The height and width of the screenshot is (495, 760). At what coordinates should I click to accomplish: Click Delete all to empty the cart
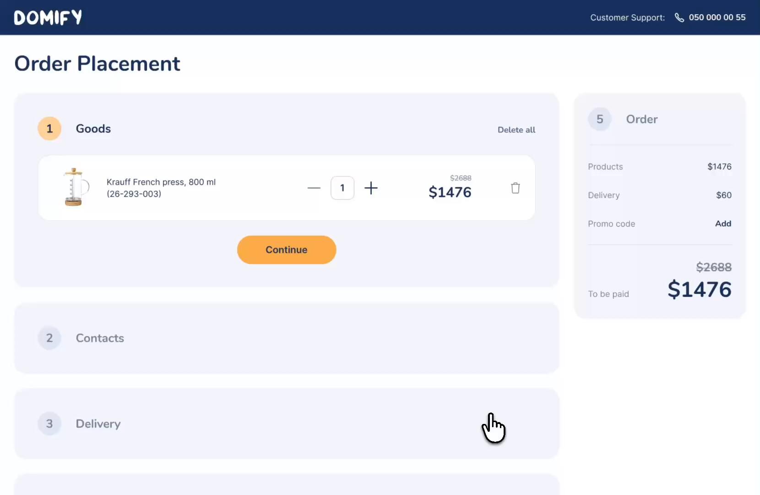[516, 130]
